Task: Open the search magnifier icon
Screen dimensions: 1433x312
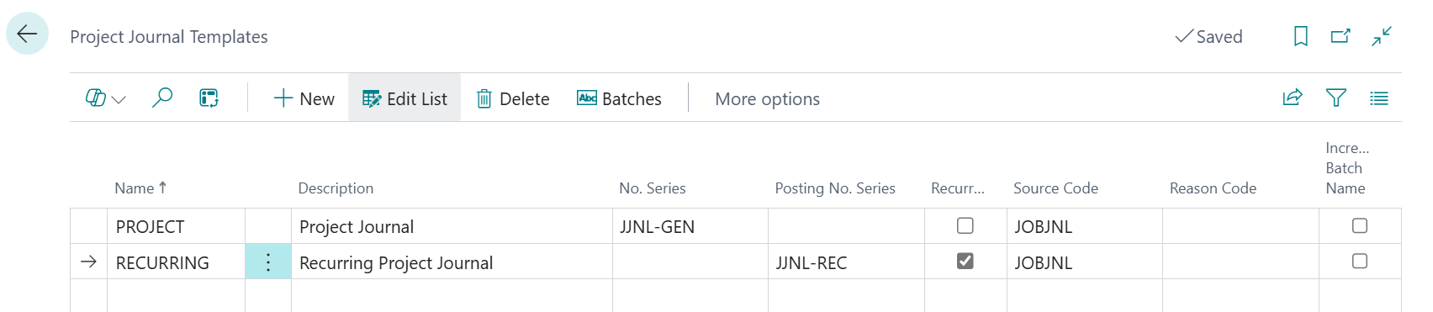Action: (x=162, y=98)
